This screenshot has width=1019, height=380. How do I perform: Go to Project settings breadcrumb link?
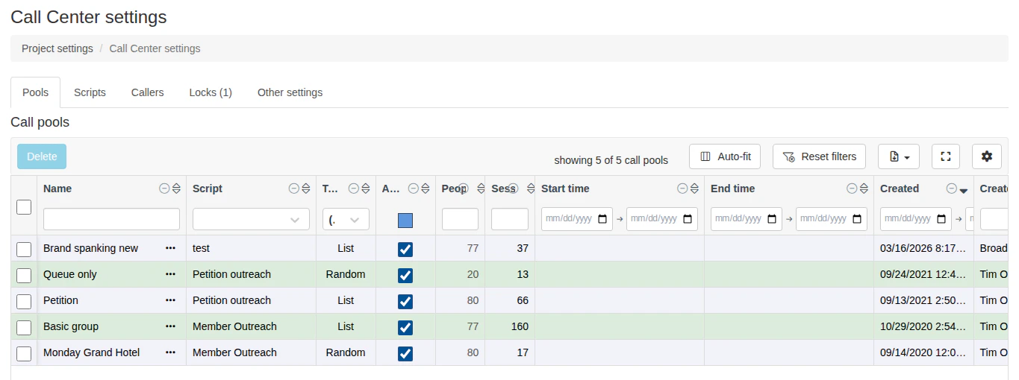[x=57, y=48]
